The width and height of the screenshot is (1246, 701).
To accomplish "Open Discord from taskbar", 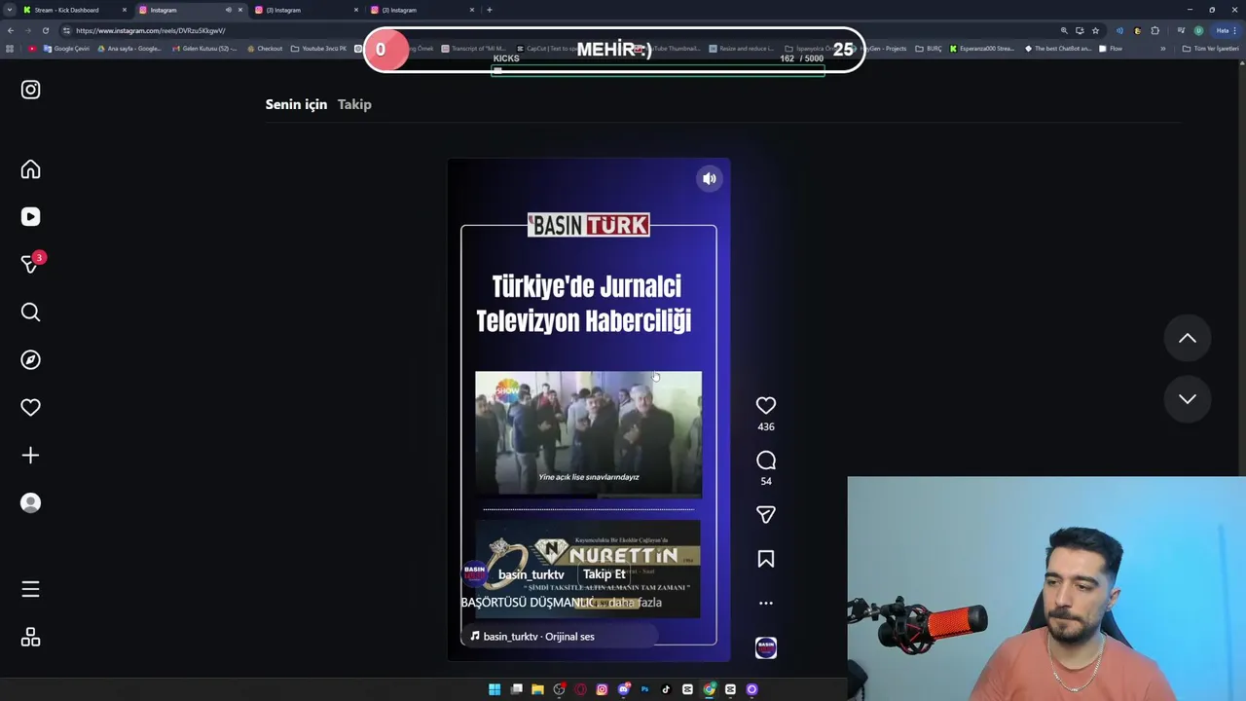I will click(623, 689).
